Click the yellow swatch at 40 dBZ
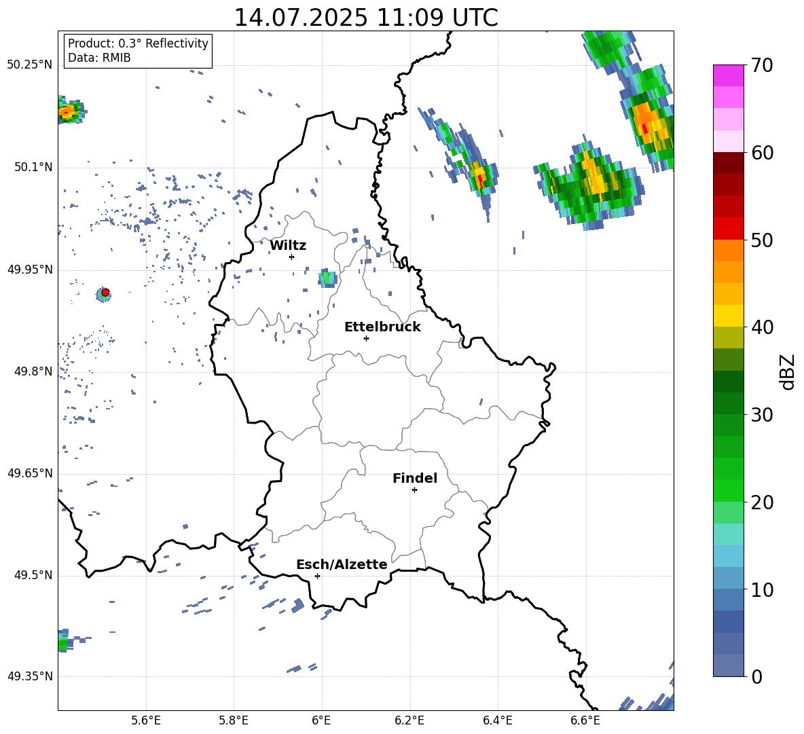This screenshot has height=734, width=804. [x=728, y=316]
